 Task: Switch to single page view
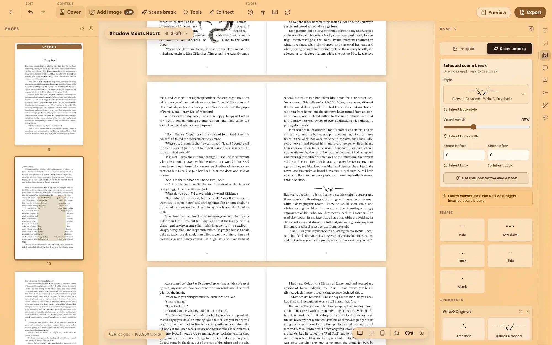(371, 333)
